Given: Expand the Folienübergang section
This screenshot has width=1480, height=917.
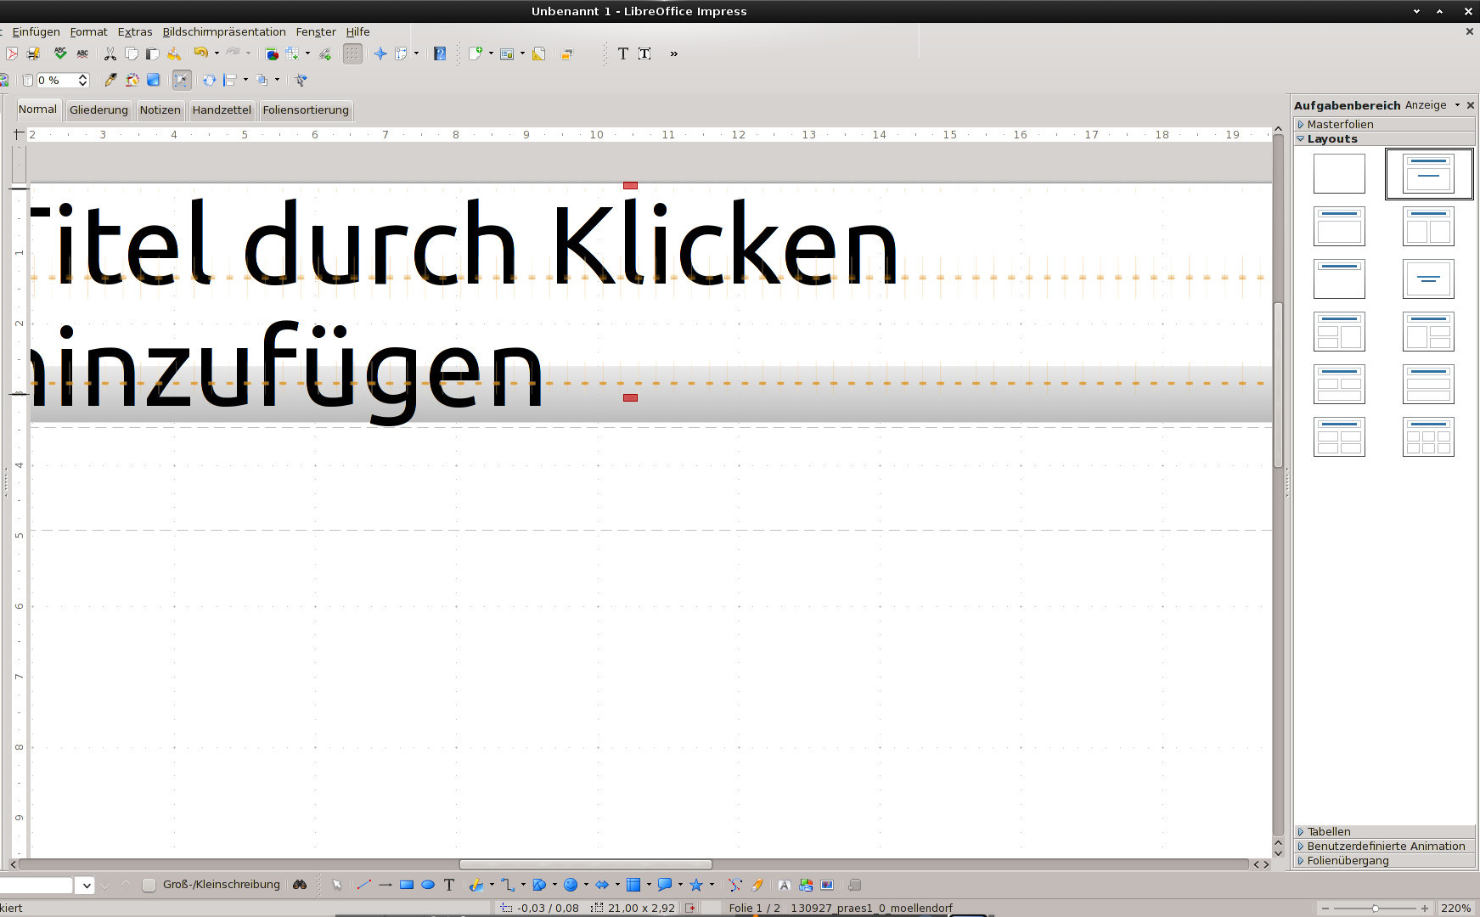Looking at the screenshot, I should click(1384, 860).
